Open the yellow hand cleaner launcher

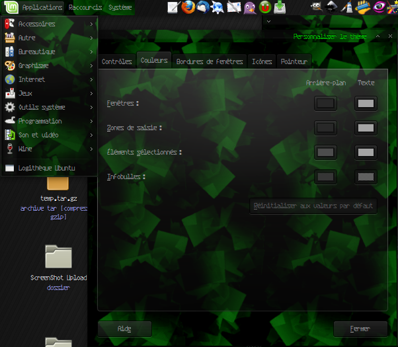pyautogui.click(x=363, y=7)
